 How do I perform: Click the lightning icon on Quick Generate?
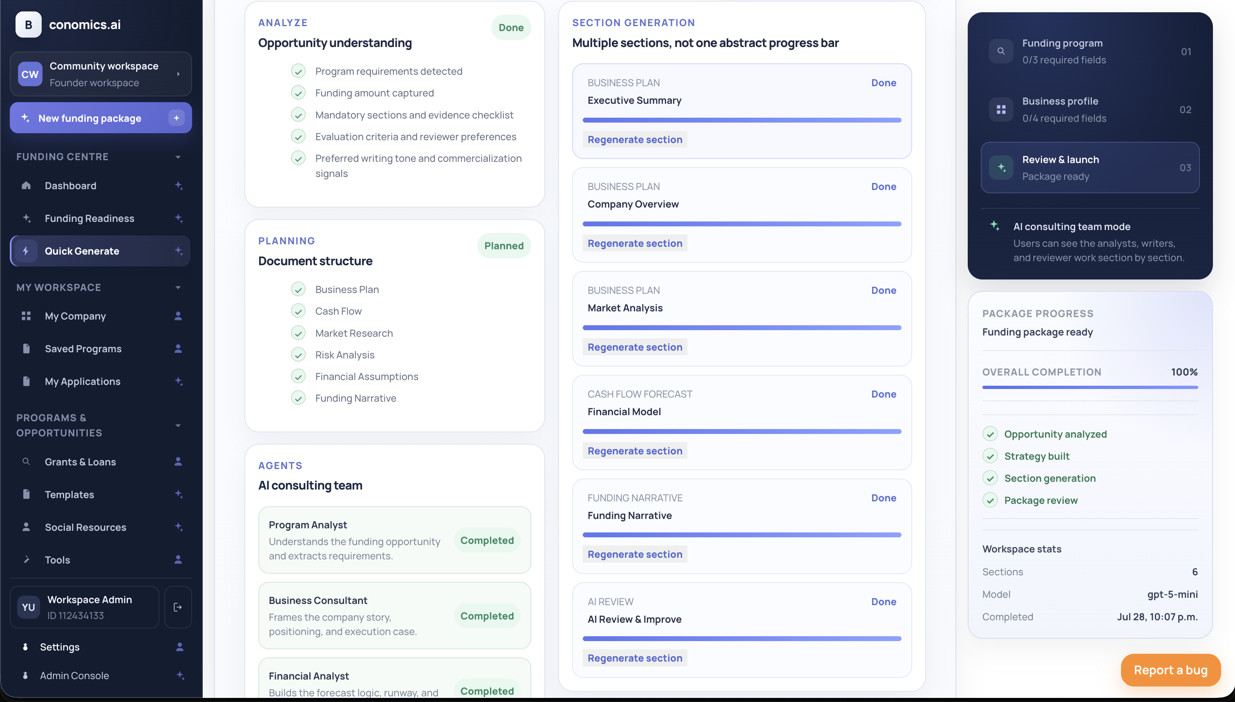point(26,251)
